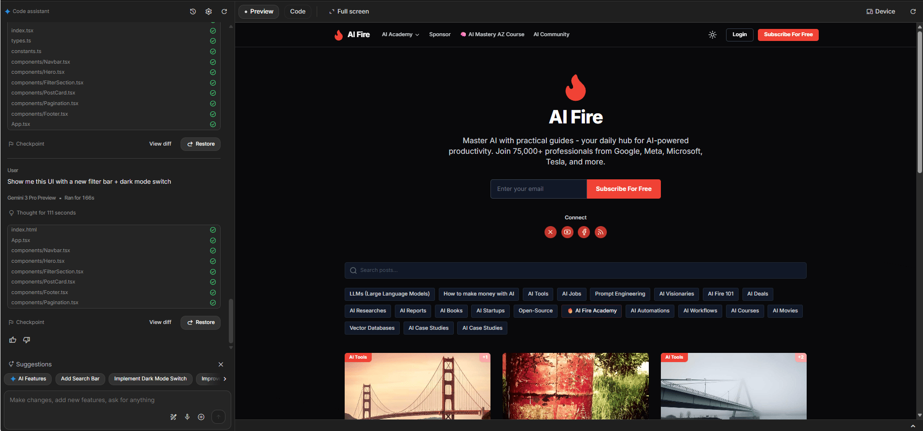Image resolution: width=923 pixels, height=431 pixels.
Task: Click the reset conversation icon beside the gear
Action: tap(224, 12)
